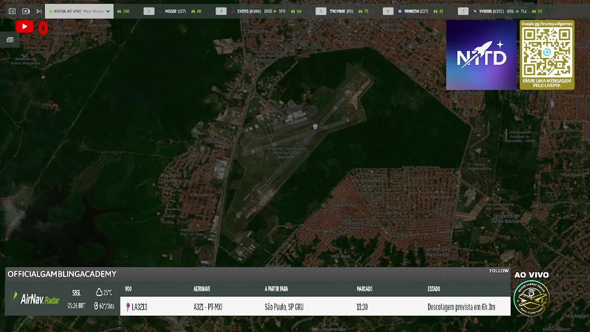
Task: Select ranked flight tab number 6
Action: (x=388, y=11)
